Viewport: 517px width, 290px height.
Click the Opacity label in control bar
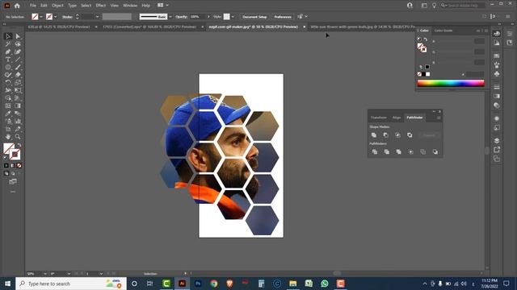(181, 17)
